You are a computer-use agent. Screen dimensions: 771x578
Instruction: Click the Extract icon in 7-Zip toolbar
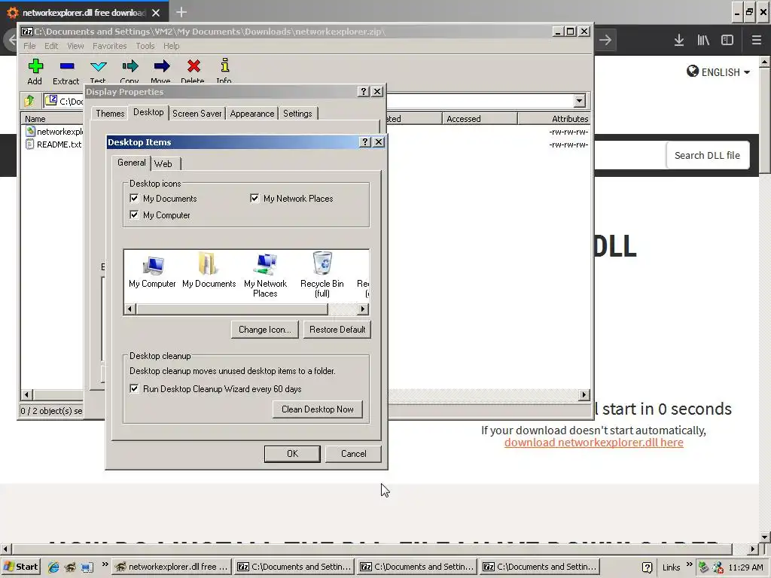pyautogui.click(x=67, y=66)
